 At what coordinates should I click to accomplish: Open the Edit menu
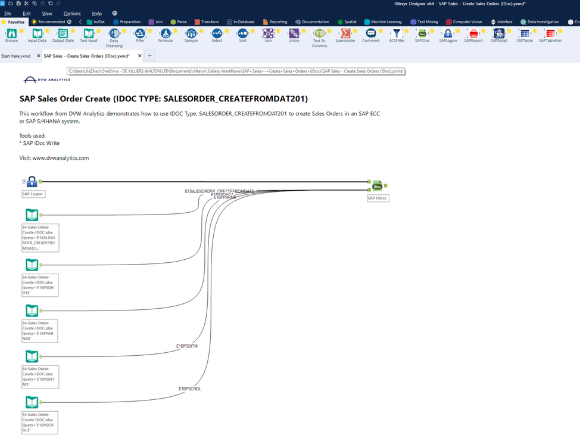pyautogui.click(x=27, y=13)
